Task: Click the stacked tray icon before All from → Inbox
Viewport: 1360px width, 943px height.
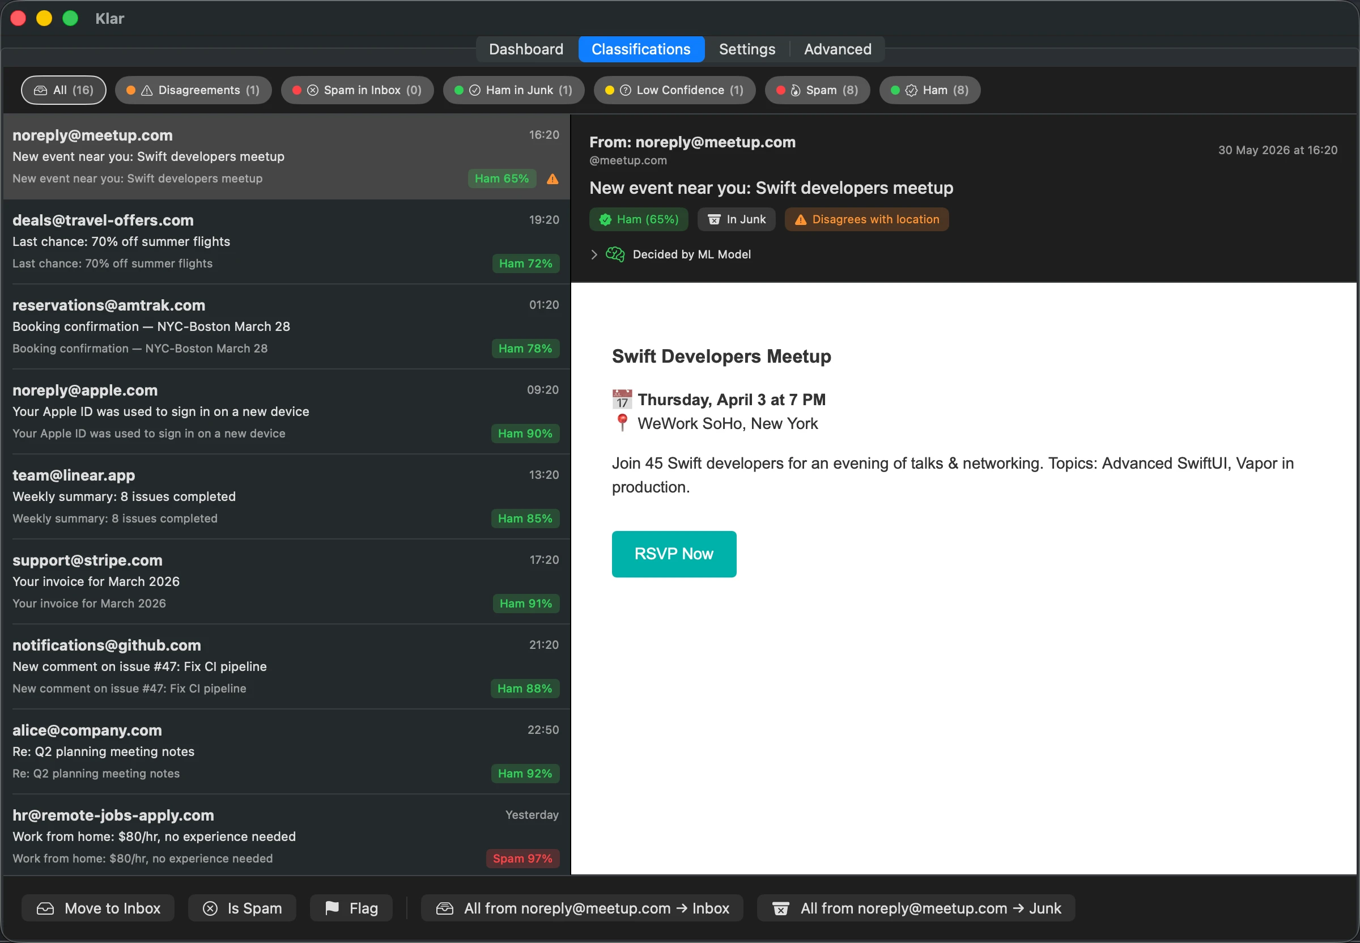Action: coord(445,908)
